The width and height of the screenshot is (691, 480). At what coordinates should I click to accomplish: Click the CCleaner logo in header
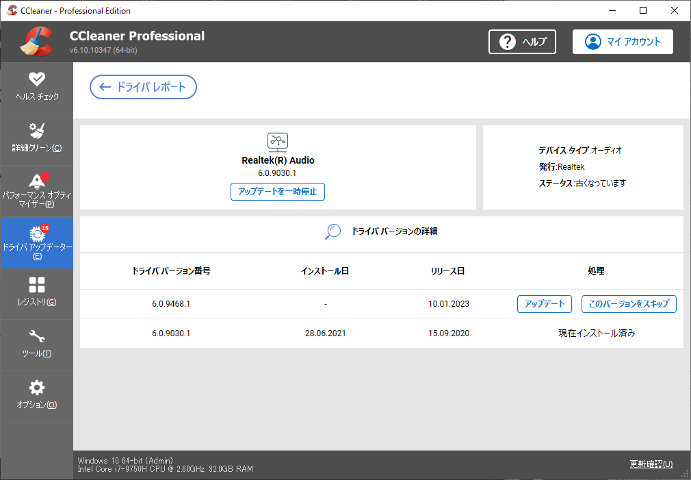pos(36,42)
